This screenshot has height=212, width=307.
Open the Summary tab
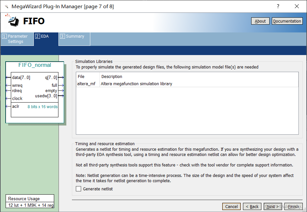[75, 39]
